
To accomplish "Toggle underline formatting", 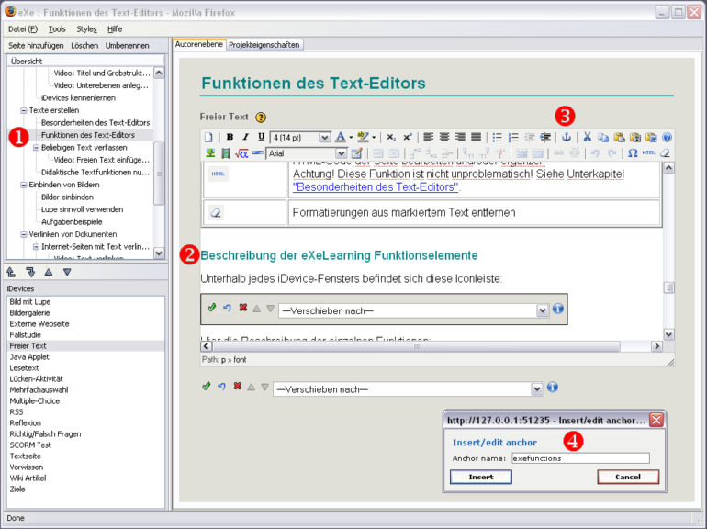I will [261, 137].
